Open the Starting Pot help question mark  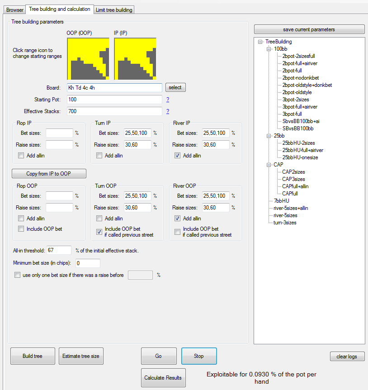point(168,100)
